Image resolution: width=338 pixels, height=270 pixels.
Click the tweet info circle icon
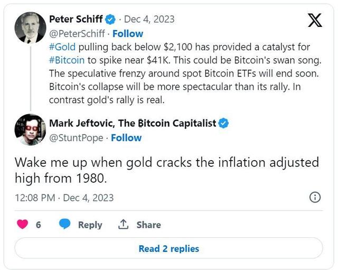(x=315, y=198)
